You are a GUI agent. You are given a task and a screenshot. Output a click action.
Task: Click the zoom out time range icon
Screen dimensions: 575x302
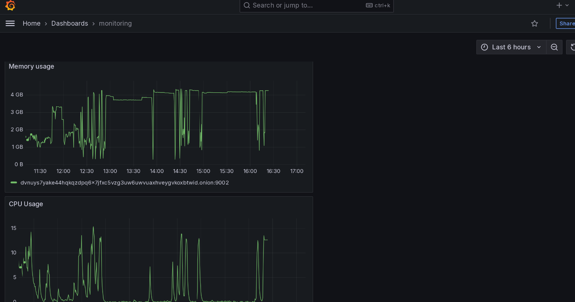click(x=554, y=47)
